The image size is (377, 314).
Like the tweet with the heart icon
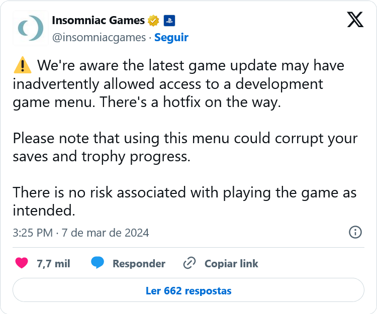(x=22, y=263)
